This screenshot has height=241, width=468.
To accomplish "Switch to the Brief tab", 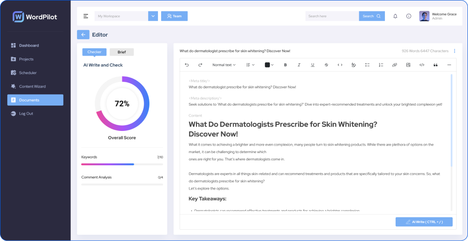I will click(x=122, y=52).
